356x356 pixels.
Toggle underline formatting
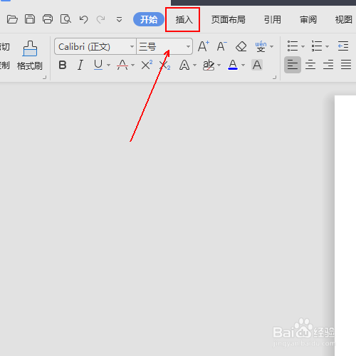pyautogui.click(x=98, y=65)
